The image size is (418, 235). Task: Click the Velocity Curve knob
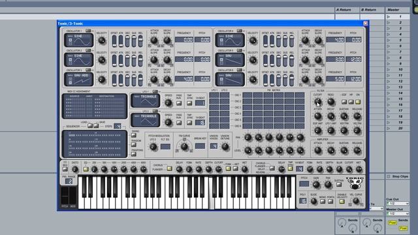(x=356, y=201)
